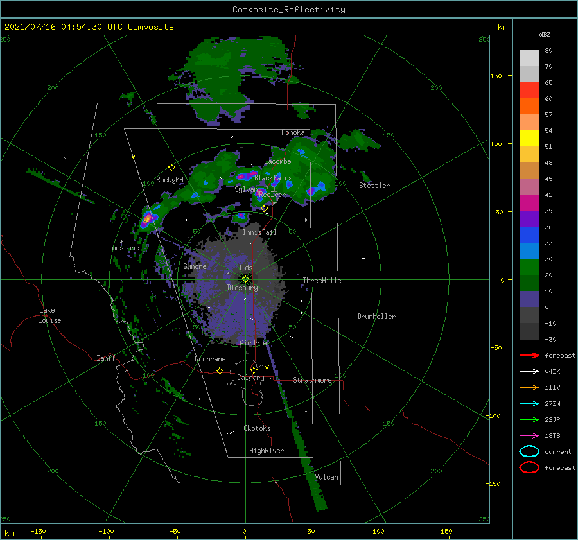578x540 pixels.
Task: Click the cyan 27ZW arrow in legend
Action: (529, 404)
